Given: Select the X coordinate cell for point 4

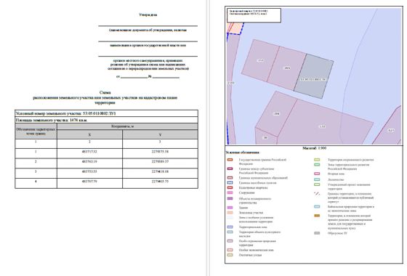Looking at the screenshot, I should coord(89,183).
